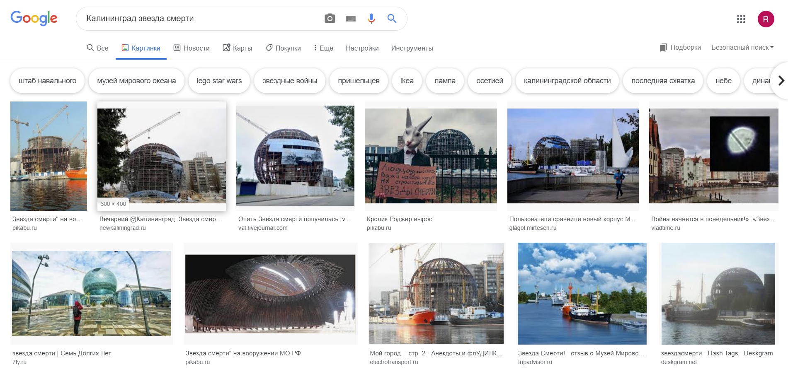Open search by image camera icon

pyautogui.click(x=330, y=18)
